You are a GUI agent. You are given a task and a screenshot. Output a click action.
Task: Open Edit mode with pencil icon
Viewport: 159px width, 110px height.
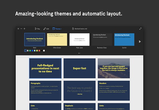pyautogui.click(x=44, y=29)
